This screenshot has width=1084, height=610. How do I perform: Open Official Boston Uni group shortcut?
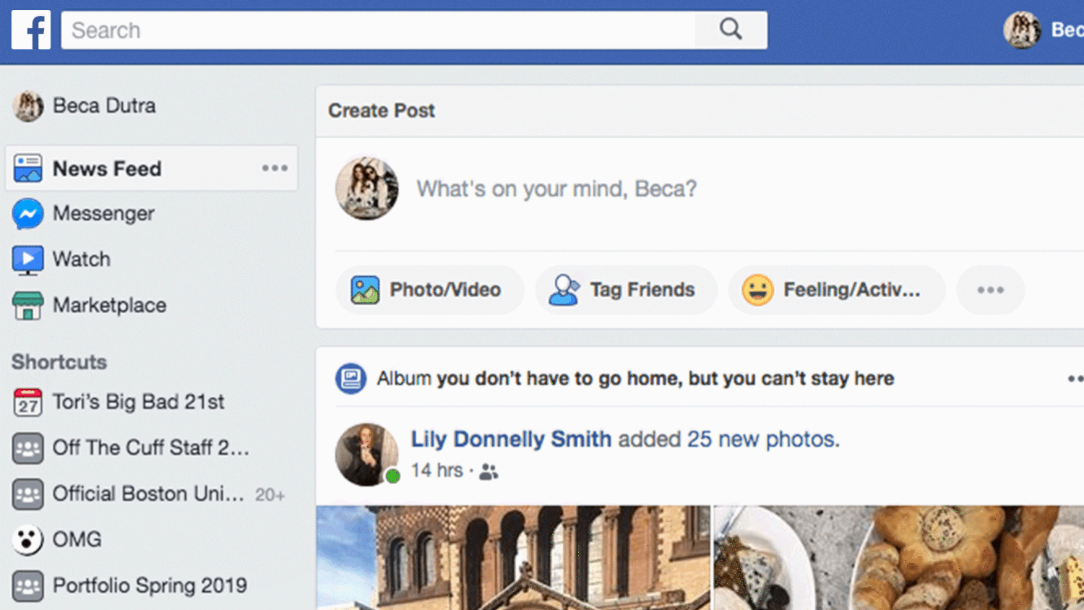[x=148, y=494]
